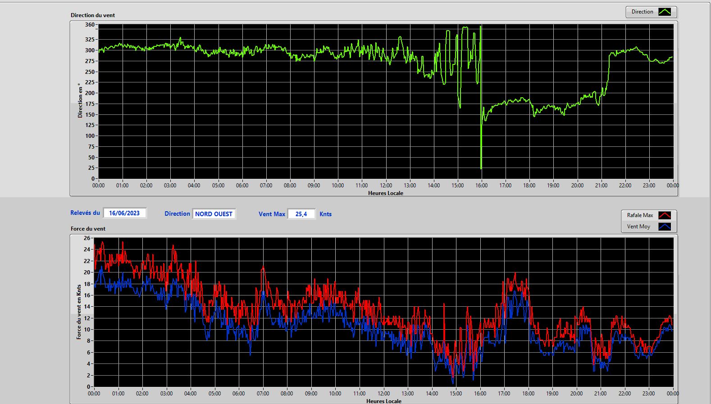Click the 'Direction du vent' chart title
Screen dimensions: 711x404
tap(93, 15)
